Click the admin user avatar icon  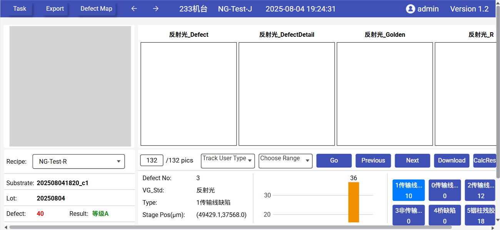click(x=410, y=9)
